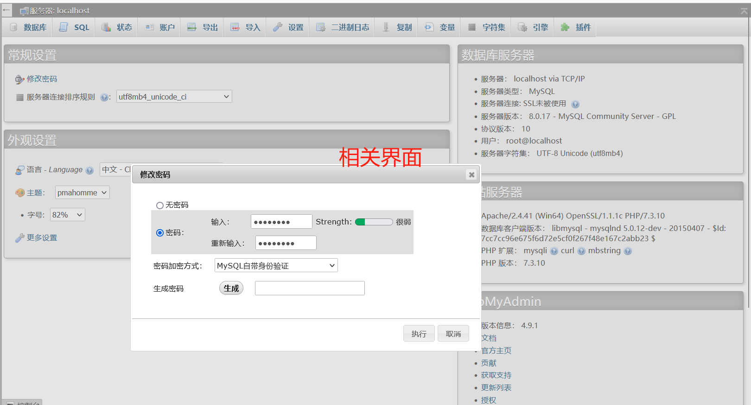Click the 设置 wrench tab icon
Image resolution: width=751 pixels, height=405 pixels.
pos(277,27)
